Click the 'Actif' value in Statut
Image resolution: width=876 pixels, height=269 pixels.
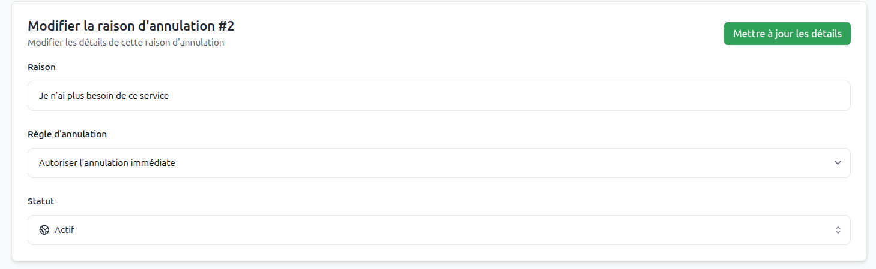tap(64, 230)
